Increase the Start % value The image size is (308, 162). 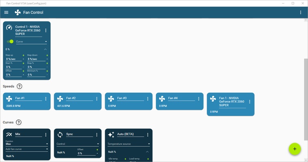(24, 63)
